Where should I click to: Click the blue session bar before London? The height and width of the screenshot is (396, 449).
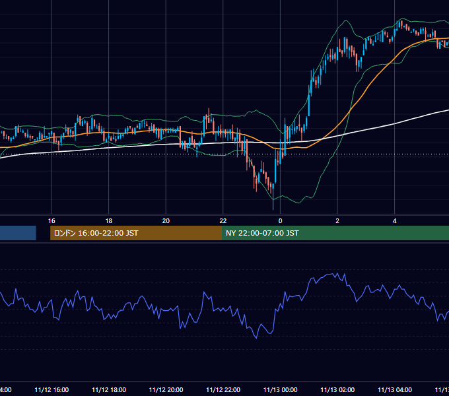point(18,233)
